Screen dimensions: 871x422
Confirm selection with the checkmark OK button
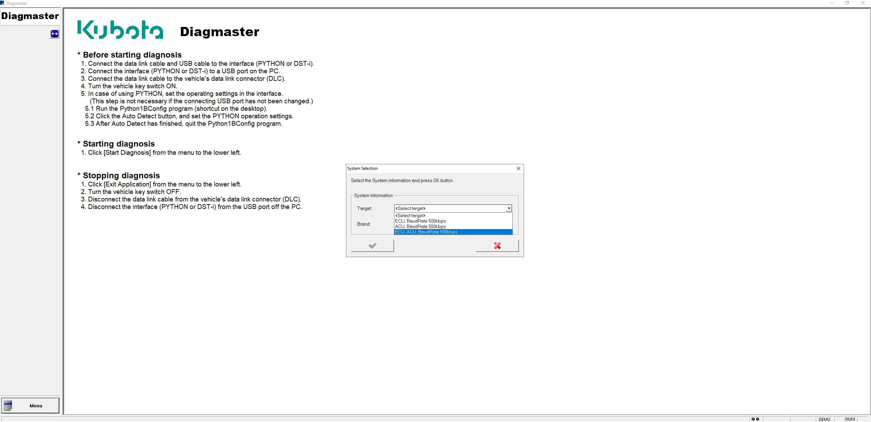pos(372,246)
